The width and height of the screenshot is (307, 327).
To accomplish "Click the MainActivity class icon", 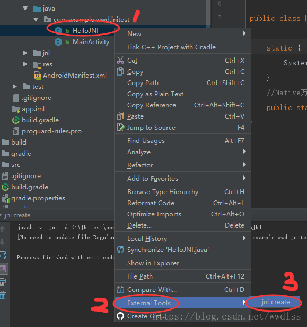I will [58, 42].
